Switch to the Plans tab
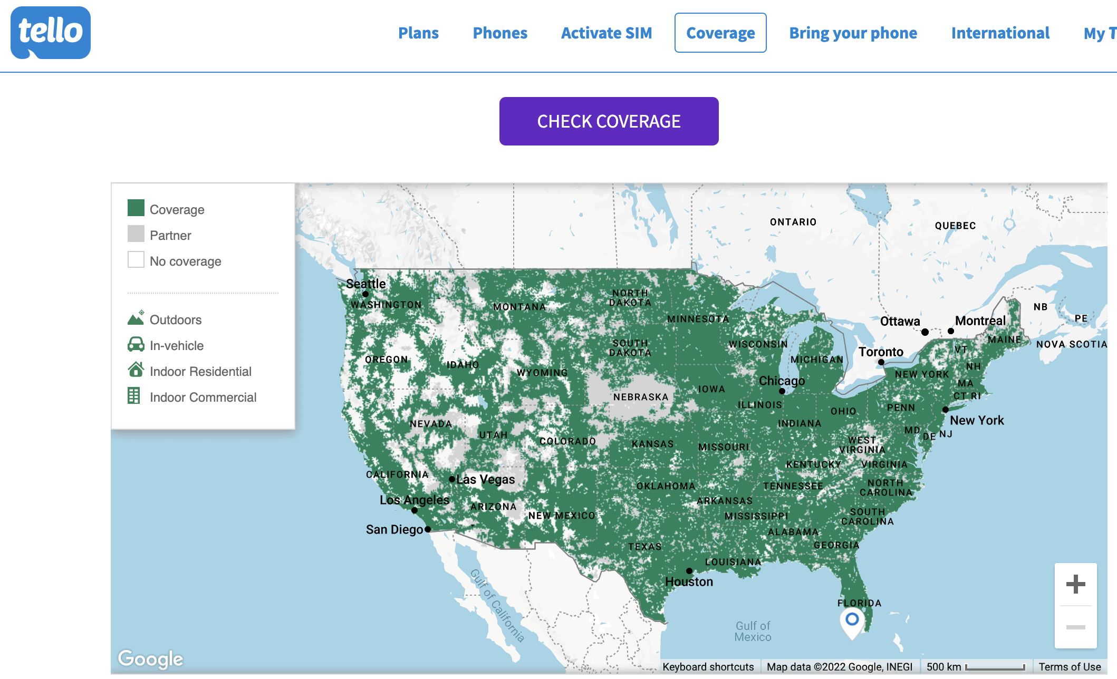This screenshot has width=1117, height=679. click(419, 33)
